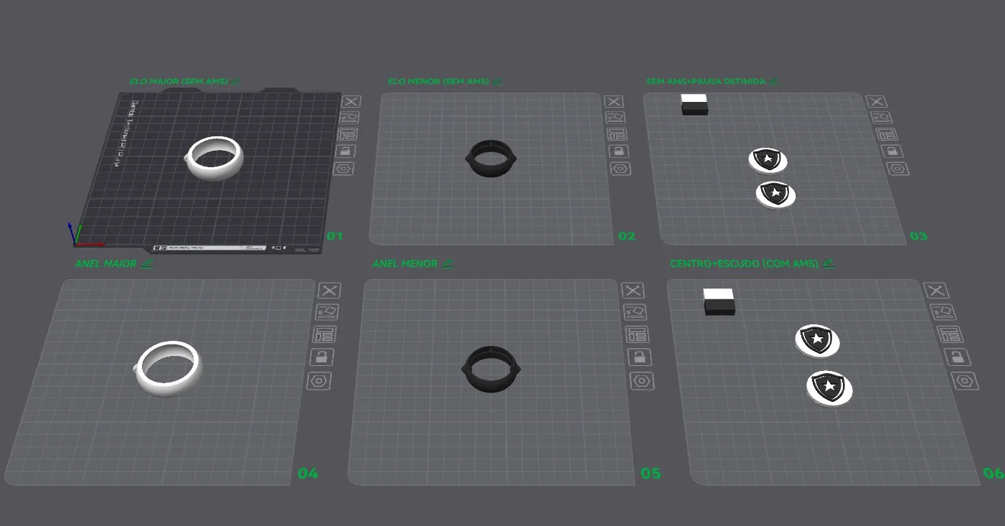Image resolution: width=1005 pixels, height=526 pixels.
Task: Arrange objects on plate 04
Action: click(324, 334)
